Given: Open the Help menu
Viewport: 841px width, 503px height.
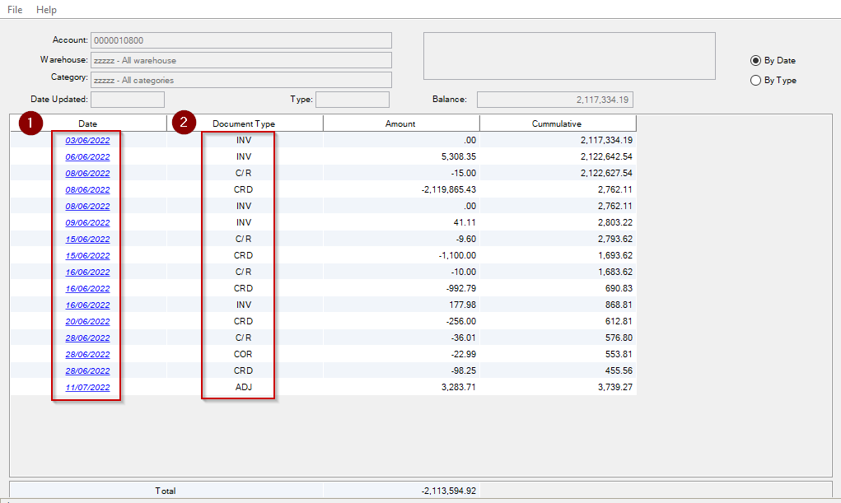Looking at the screenshot, I should point(46,10).
